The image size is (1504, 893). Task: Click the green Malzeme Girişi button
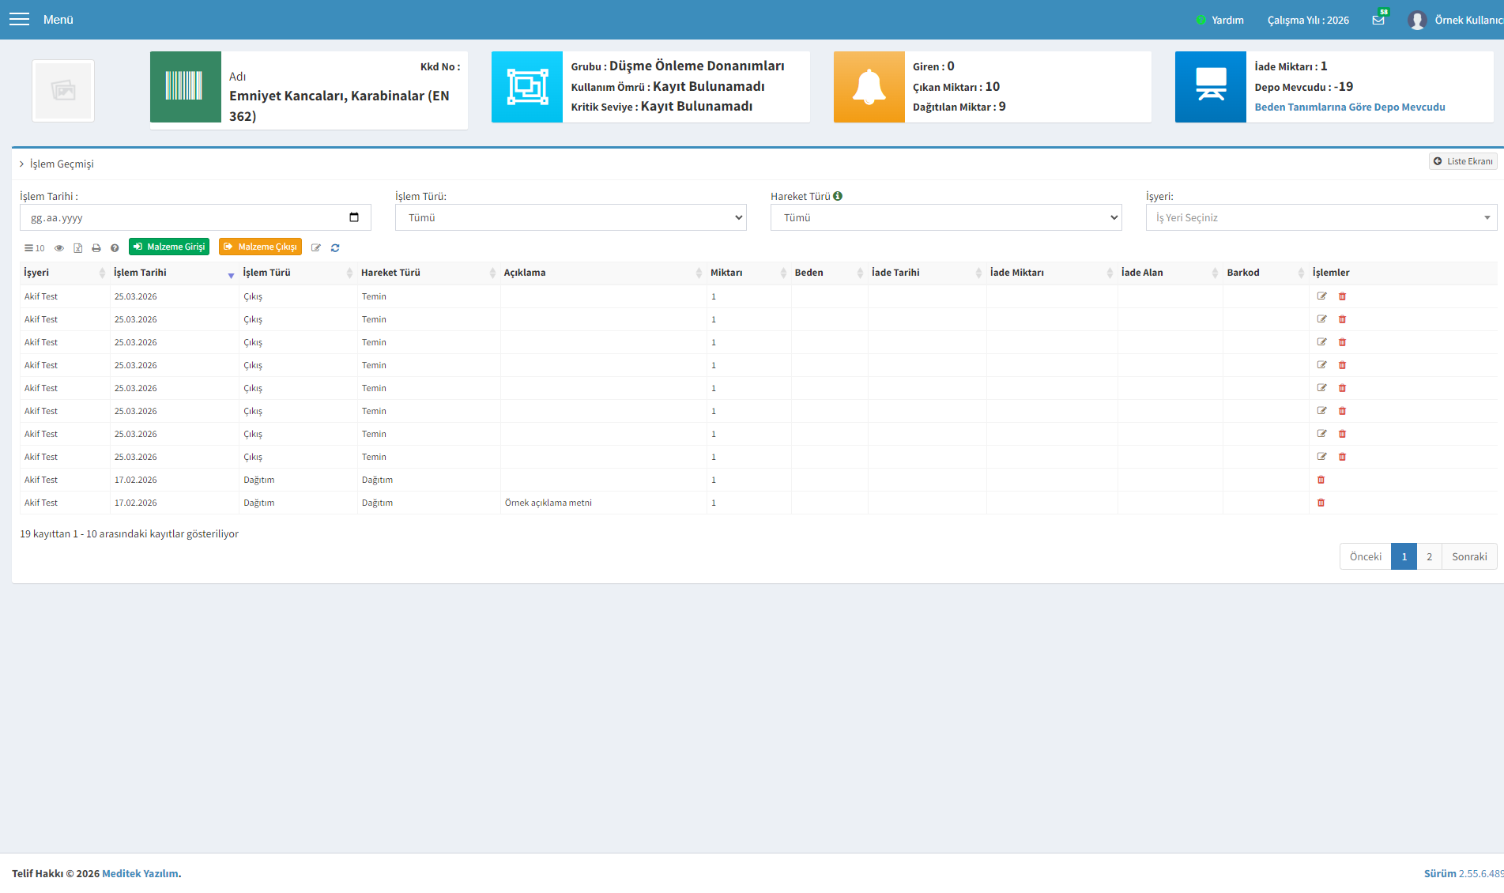coord(169,247)
